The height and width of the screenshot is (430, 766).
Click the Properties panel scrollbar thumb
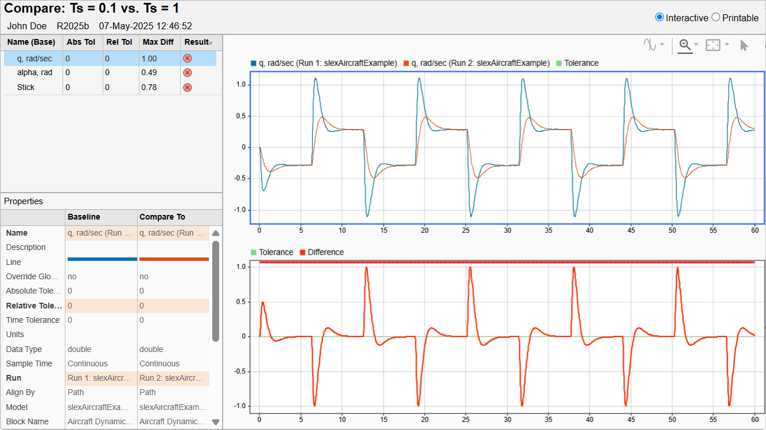click(216, 291)
